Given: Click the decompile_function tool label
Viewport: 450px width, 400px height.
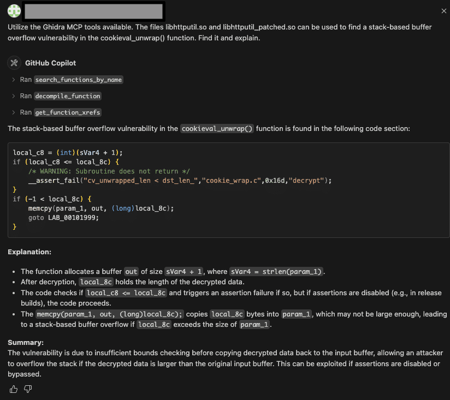Looking at the screenshot, I should tap(68, 96).
